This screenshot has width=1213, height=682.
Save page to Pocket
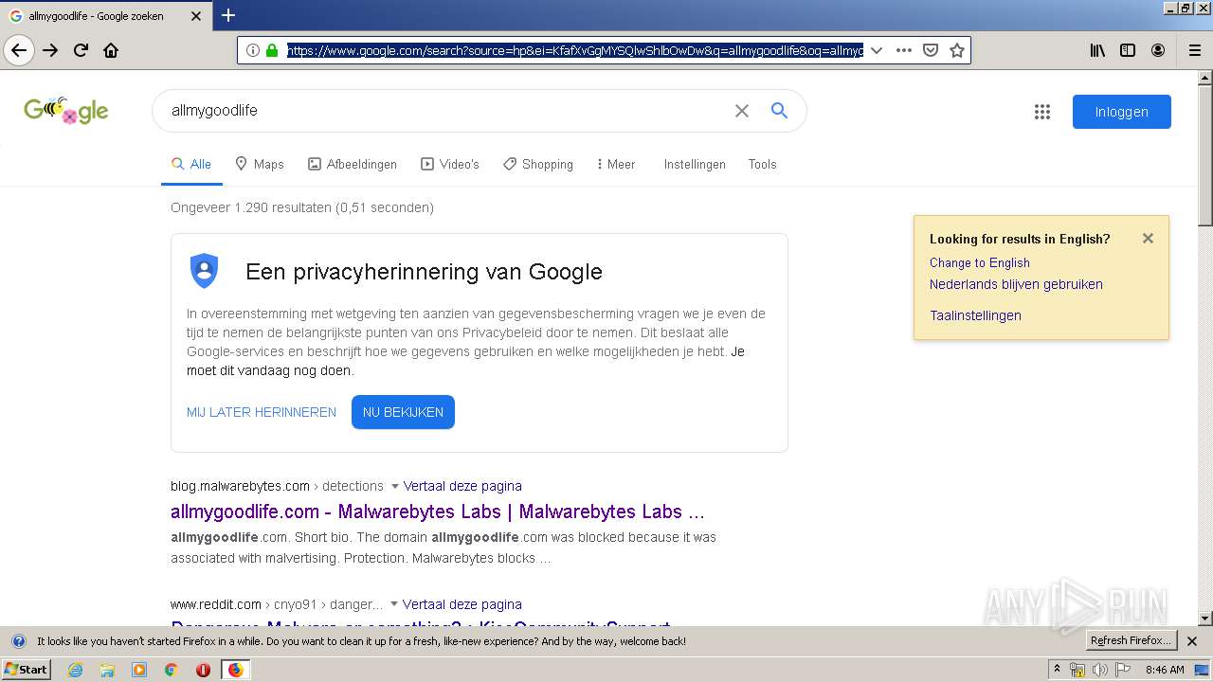click(931, 50)
